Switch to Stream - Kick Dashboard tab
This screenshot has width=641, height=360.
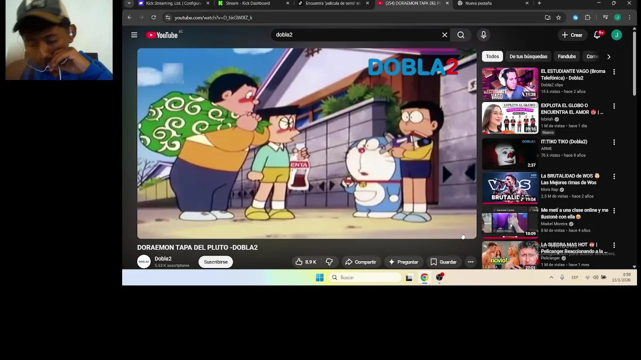(248, 3)
